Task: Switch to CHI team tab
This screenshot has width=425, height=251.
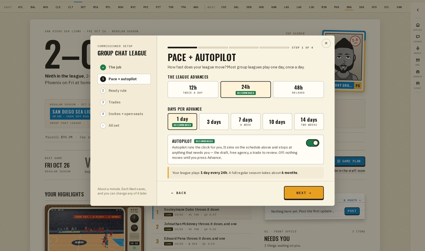Action: [224, 7]
